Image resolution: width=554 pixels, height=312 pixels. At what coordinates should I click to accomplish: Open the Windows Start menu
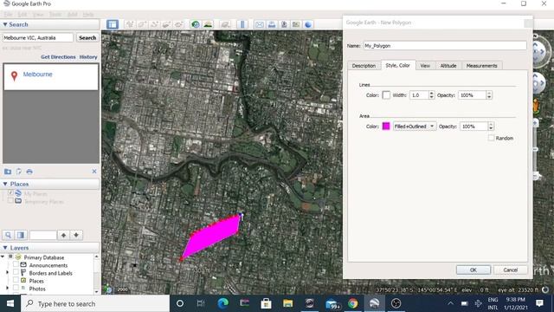[10, 303]
